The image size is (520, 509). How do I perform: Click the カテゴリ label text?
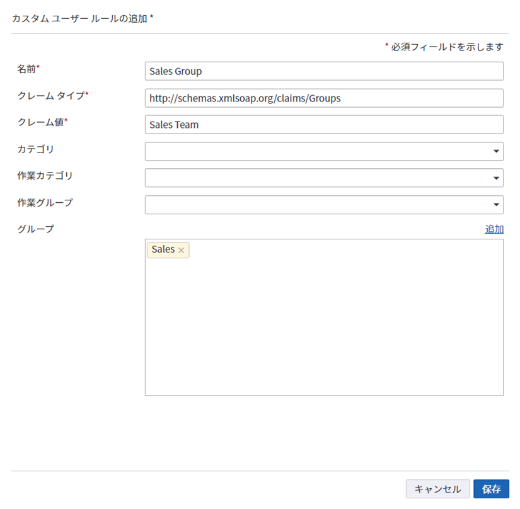[35, 149]
